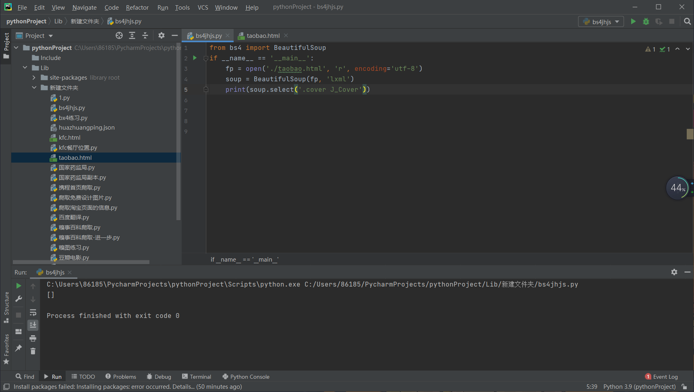
Task: Stop process in the Run panel
Action: pos(19,315)
